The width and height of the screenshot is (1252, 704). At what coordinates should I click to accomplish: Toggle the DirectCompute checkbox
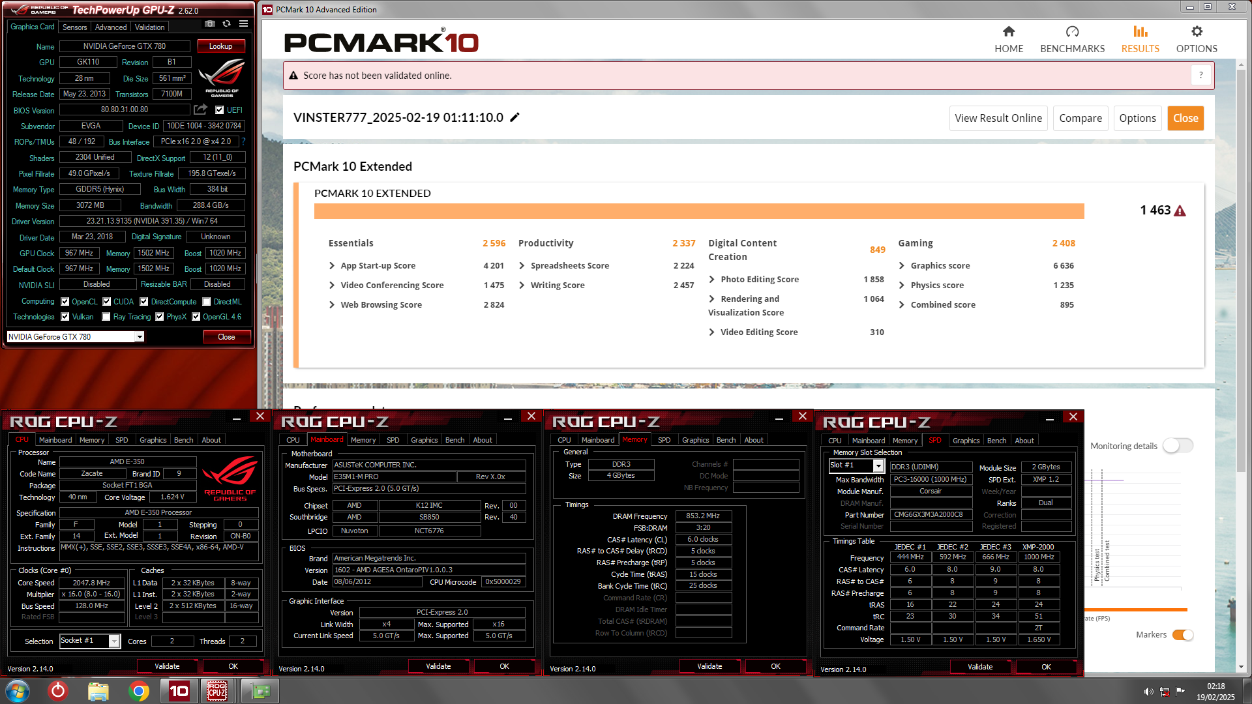143,302
